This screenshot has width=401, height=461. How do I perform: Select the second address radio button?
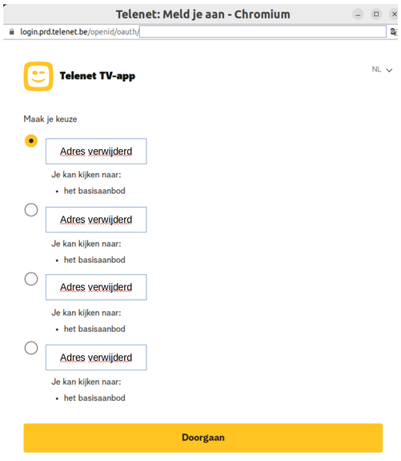tap(31, 210)
